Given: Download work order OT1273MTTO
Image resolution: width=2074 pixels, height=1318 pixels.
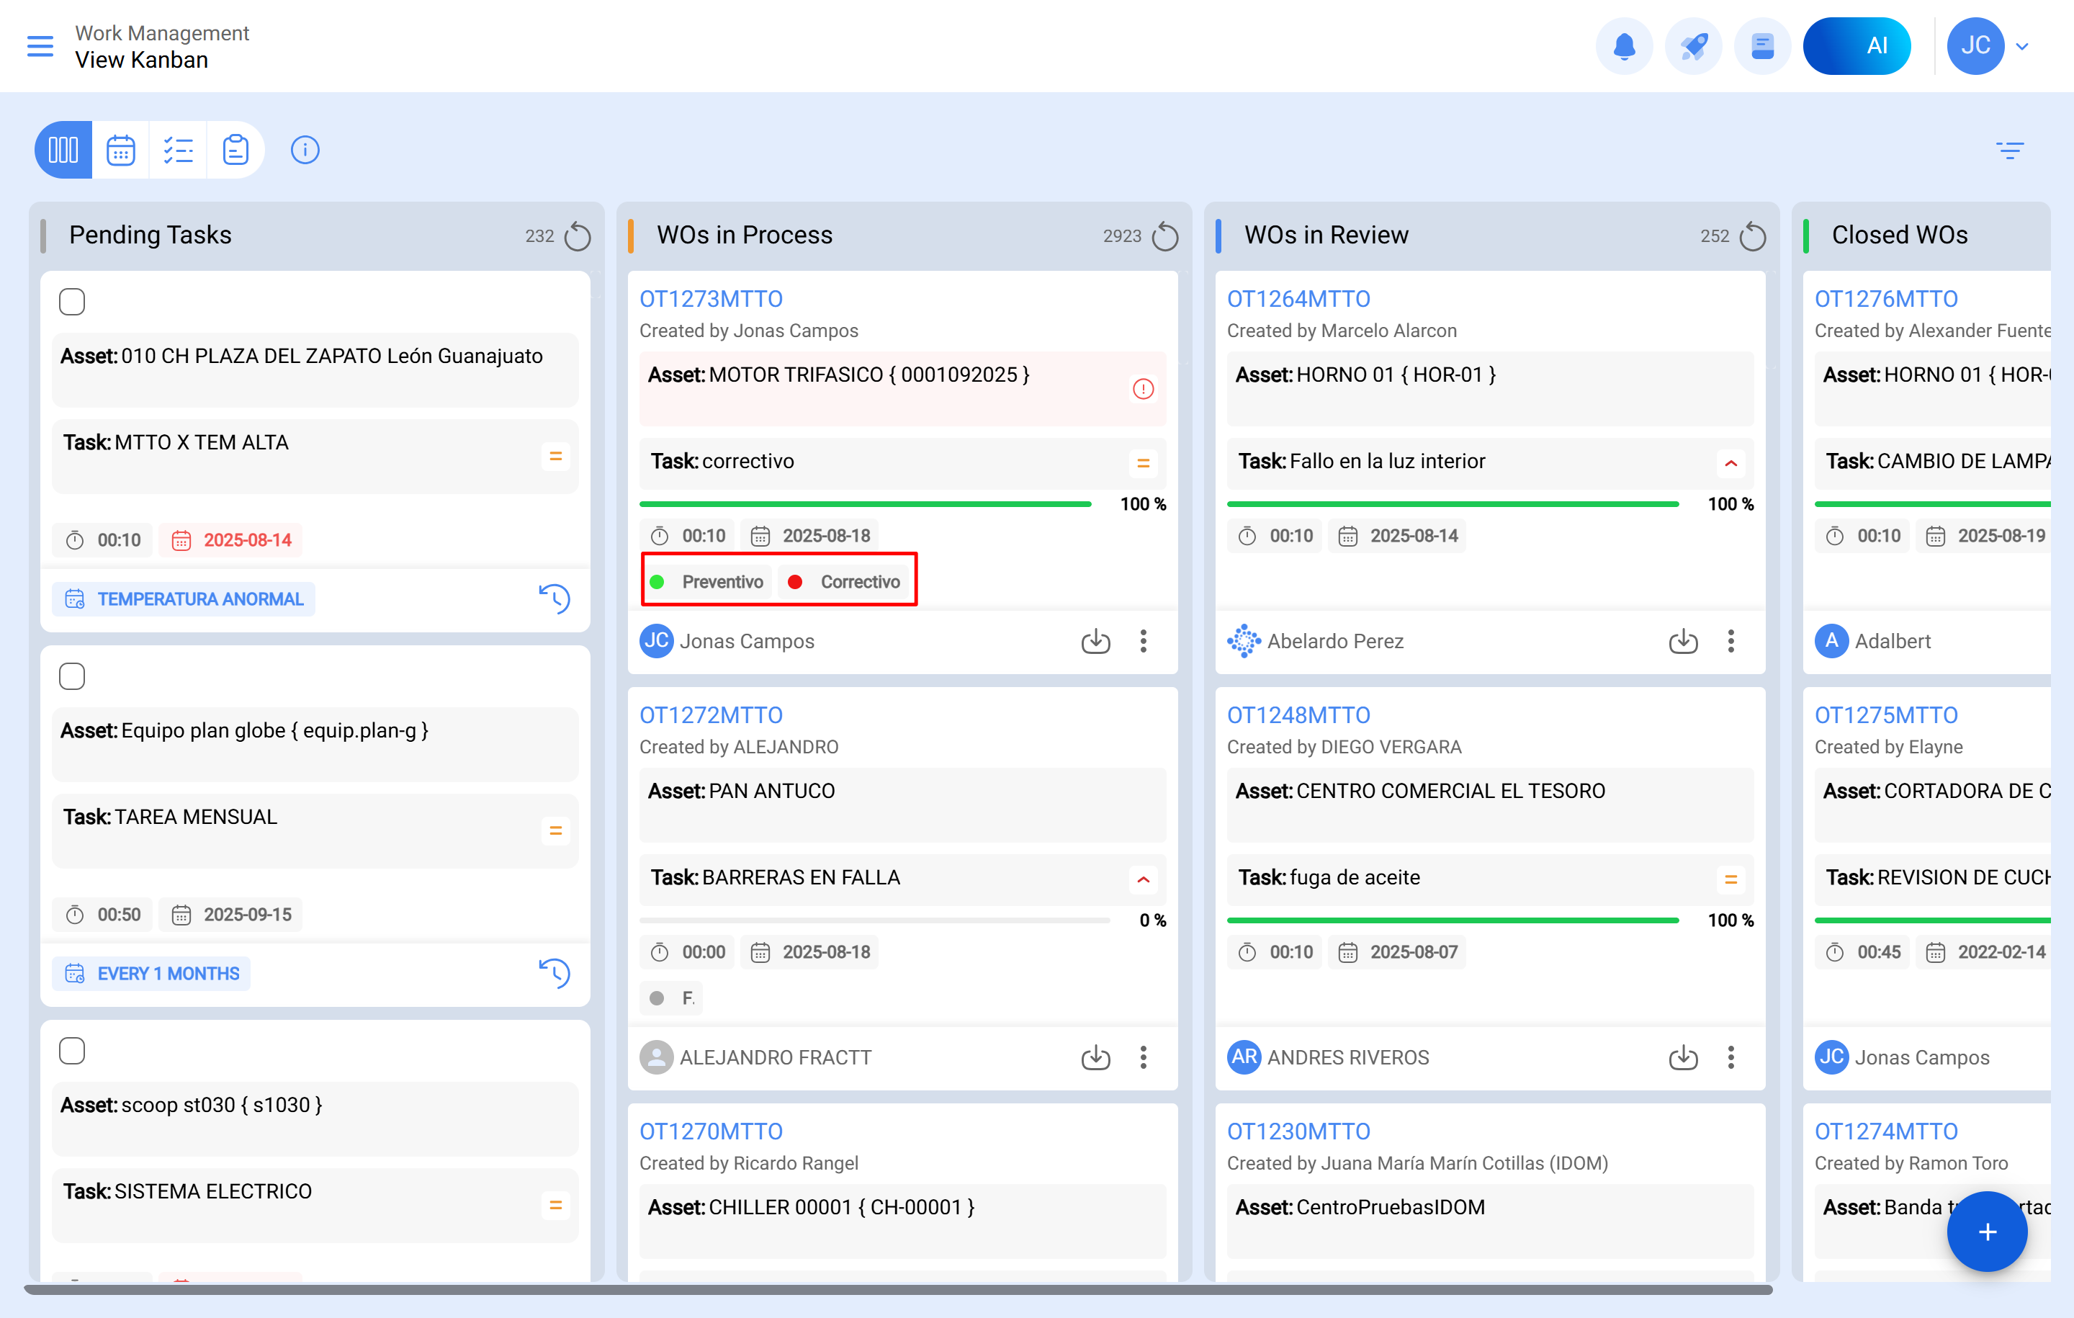Looking at the screenshot, I should 1095,641.
